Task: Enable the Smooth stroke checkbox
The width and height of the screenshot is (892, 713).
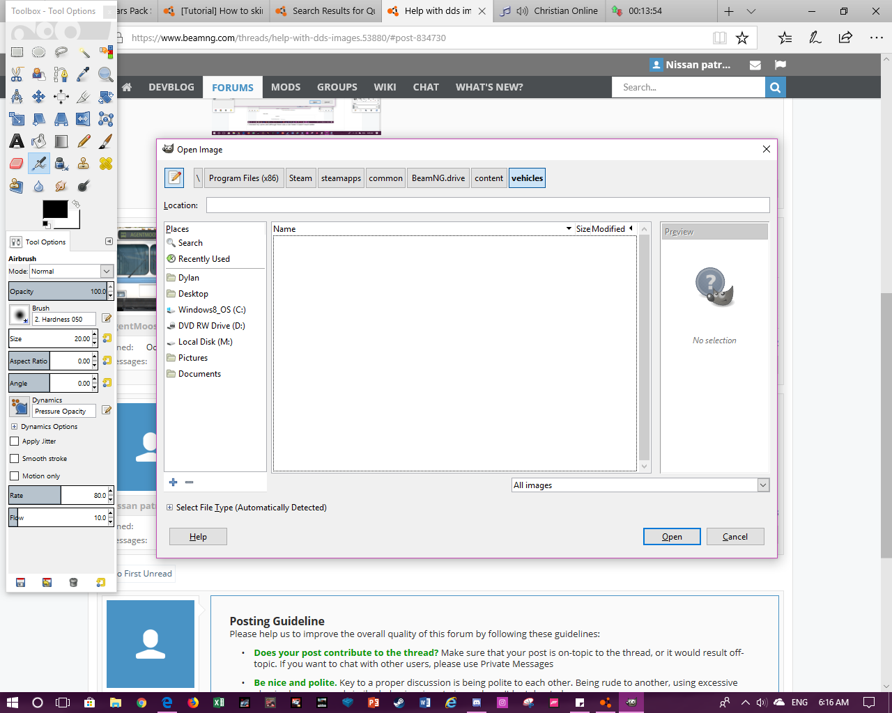Action: (15, 458)
